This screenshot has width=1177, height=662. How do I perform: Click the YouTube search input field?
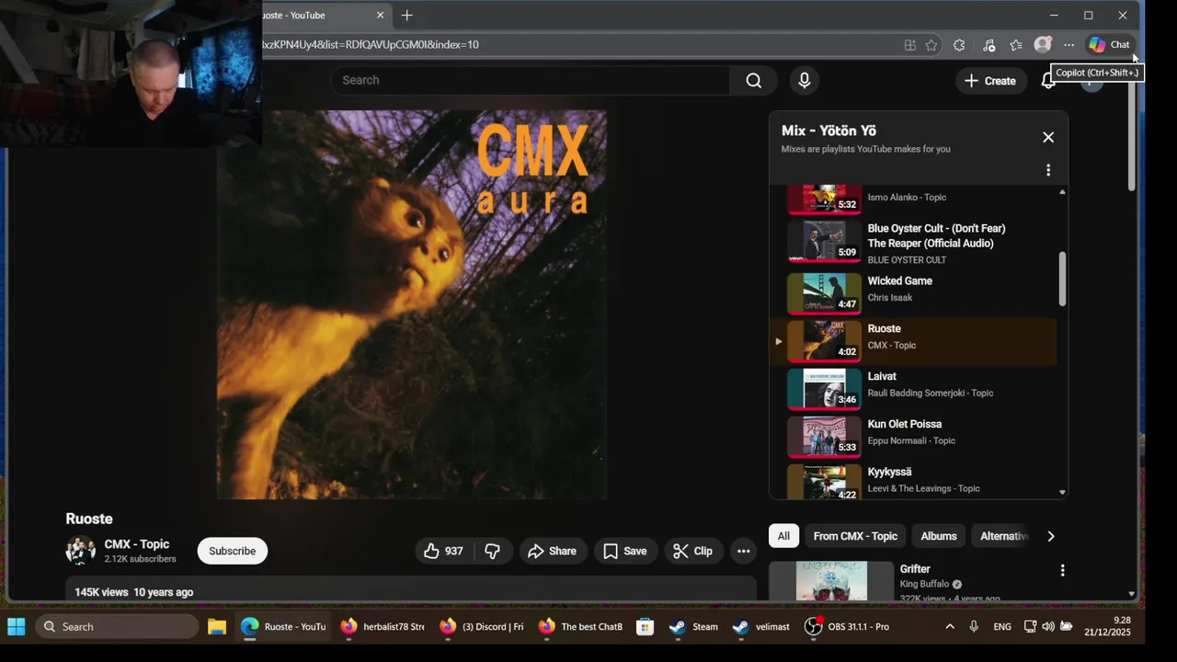[531, 80]
